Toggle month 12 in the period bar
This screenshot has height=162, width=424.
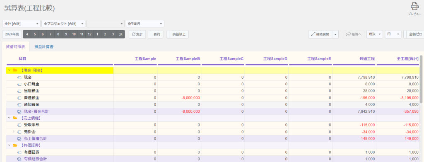89,34
